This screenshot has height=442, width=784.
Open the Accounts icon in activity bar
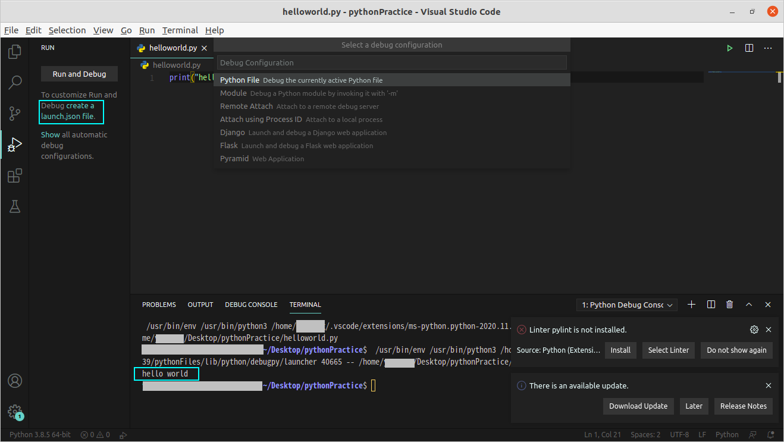click(15, 381)
